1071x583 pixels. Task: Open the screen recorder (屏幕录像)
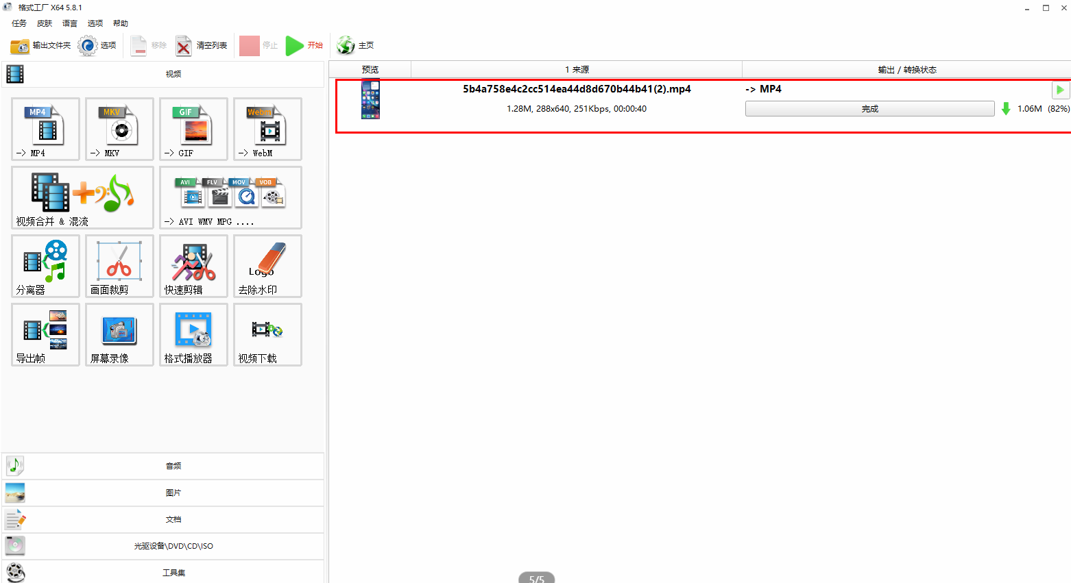(119, 334)
